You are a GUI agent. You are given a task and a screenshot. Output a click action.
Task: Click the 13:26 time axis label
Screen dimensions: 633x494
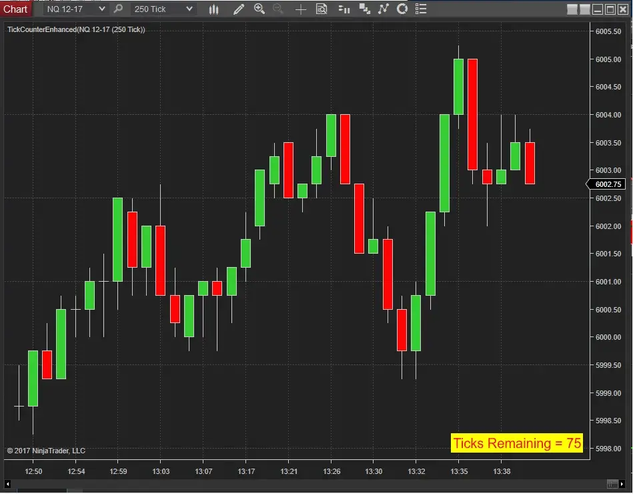332,471
